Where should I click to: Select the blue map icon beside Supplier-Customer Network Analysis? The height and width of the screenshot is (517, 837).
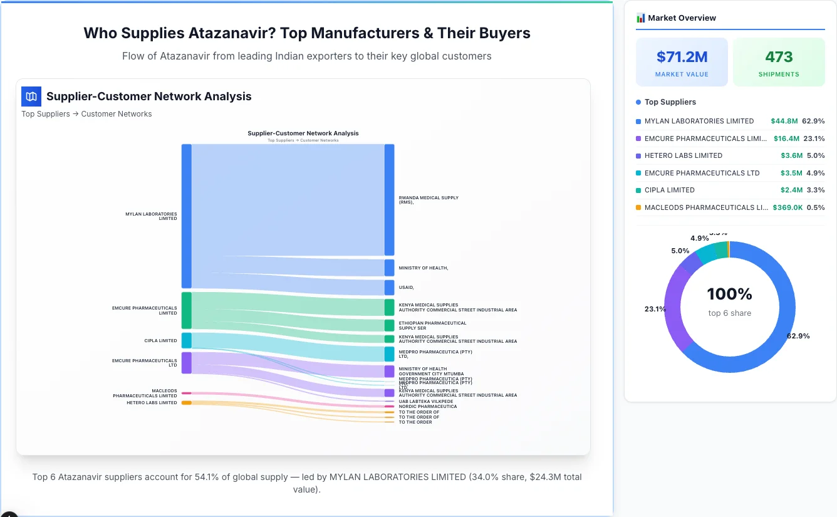coord(31,96)
